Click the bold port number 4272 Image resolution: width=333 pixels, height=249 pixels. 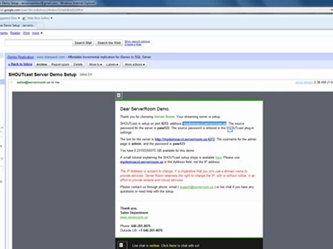point(164,123)
